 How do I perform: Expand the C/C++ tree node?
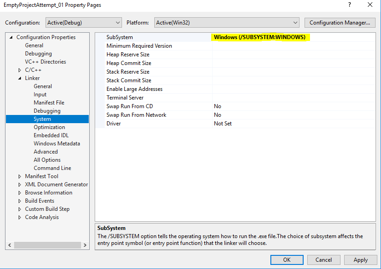[x=20, y=70]
